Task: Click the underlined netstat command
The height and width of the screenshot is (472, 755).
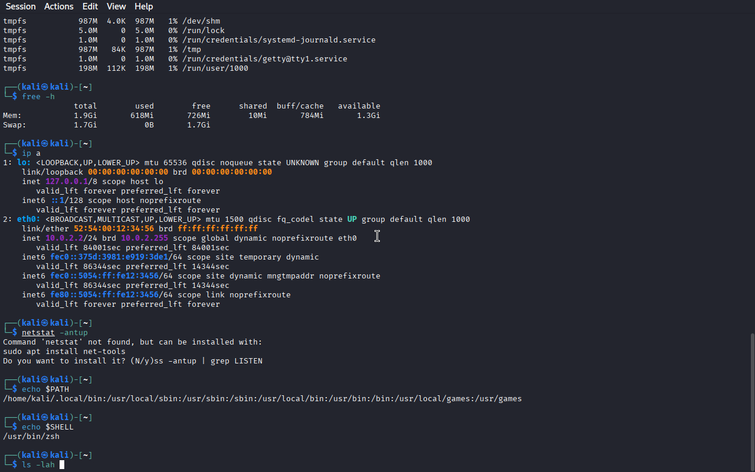Action: [38, 333]
